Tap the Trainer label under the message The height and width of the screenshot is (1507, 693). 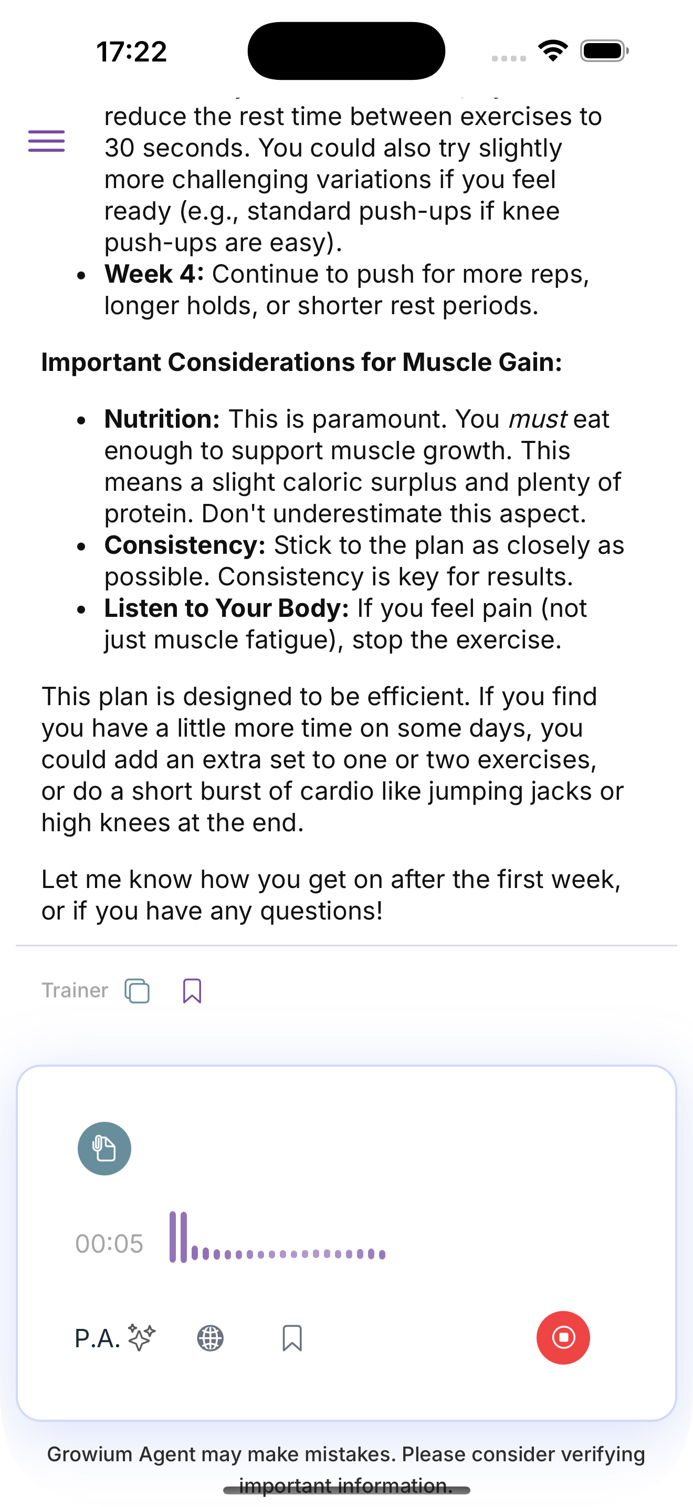[75, 990]
